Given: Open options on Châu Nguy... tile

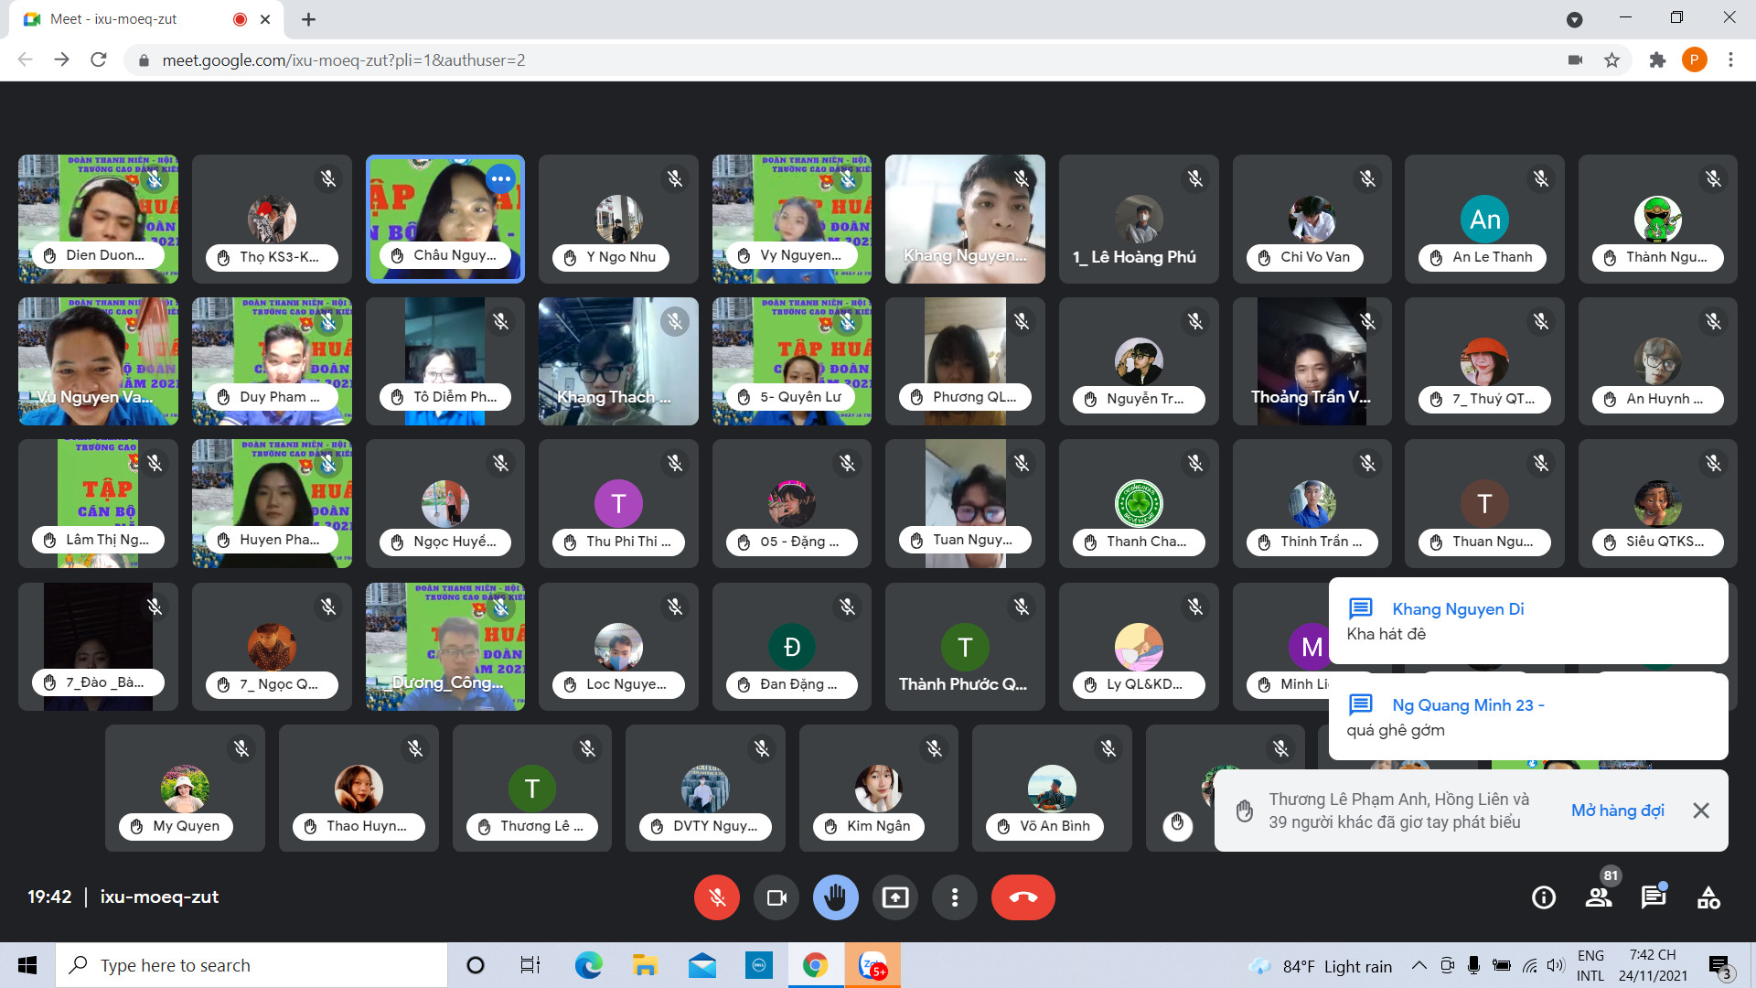Looking at the screenshot, I should [x=500, y=179].
